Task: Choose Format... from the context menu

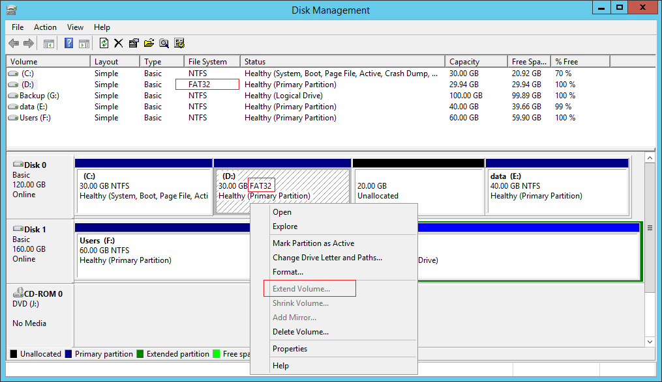Action: click(288, 272)
